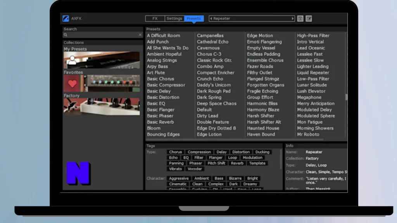Select the Vibrato type tag
The image size is (397, 223).
(176, 169)
